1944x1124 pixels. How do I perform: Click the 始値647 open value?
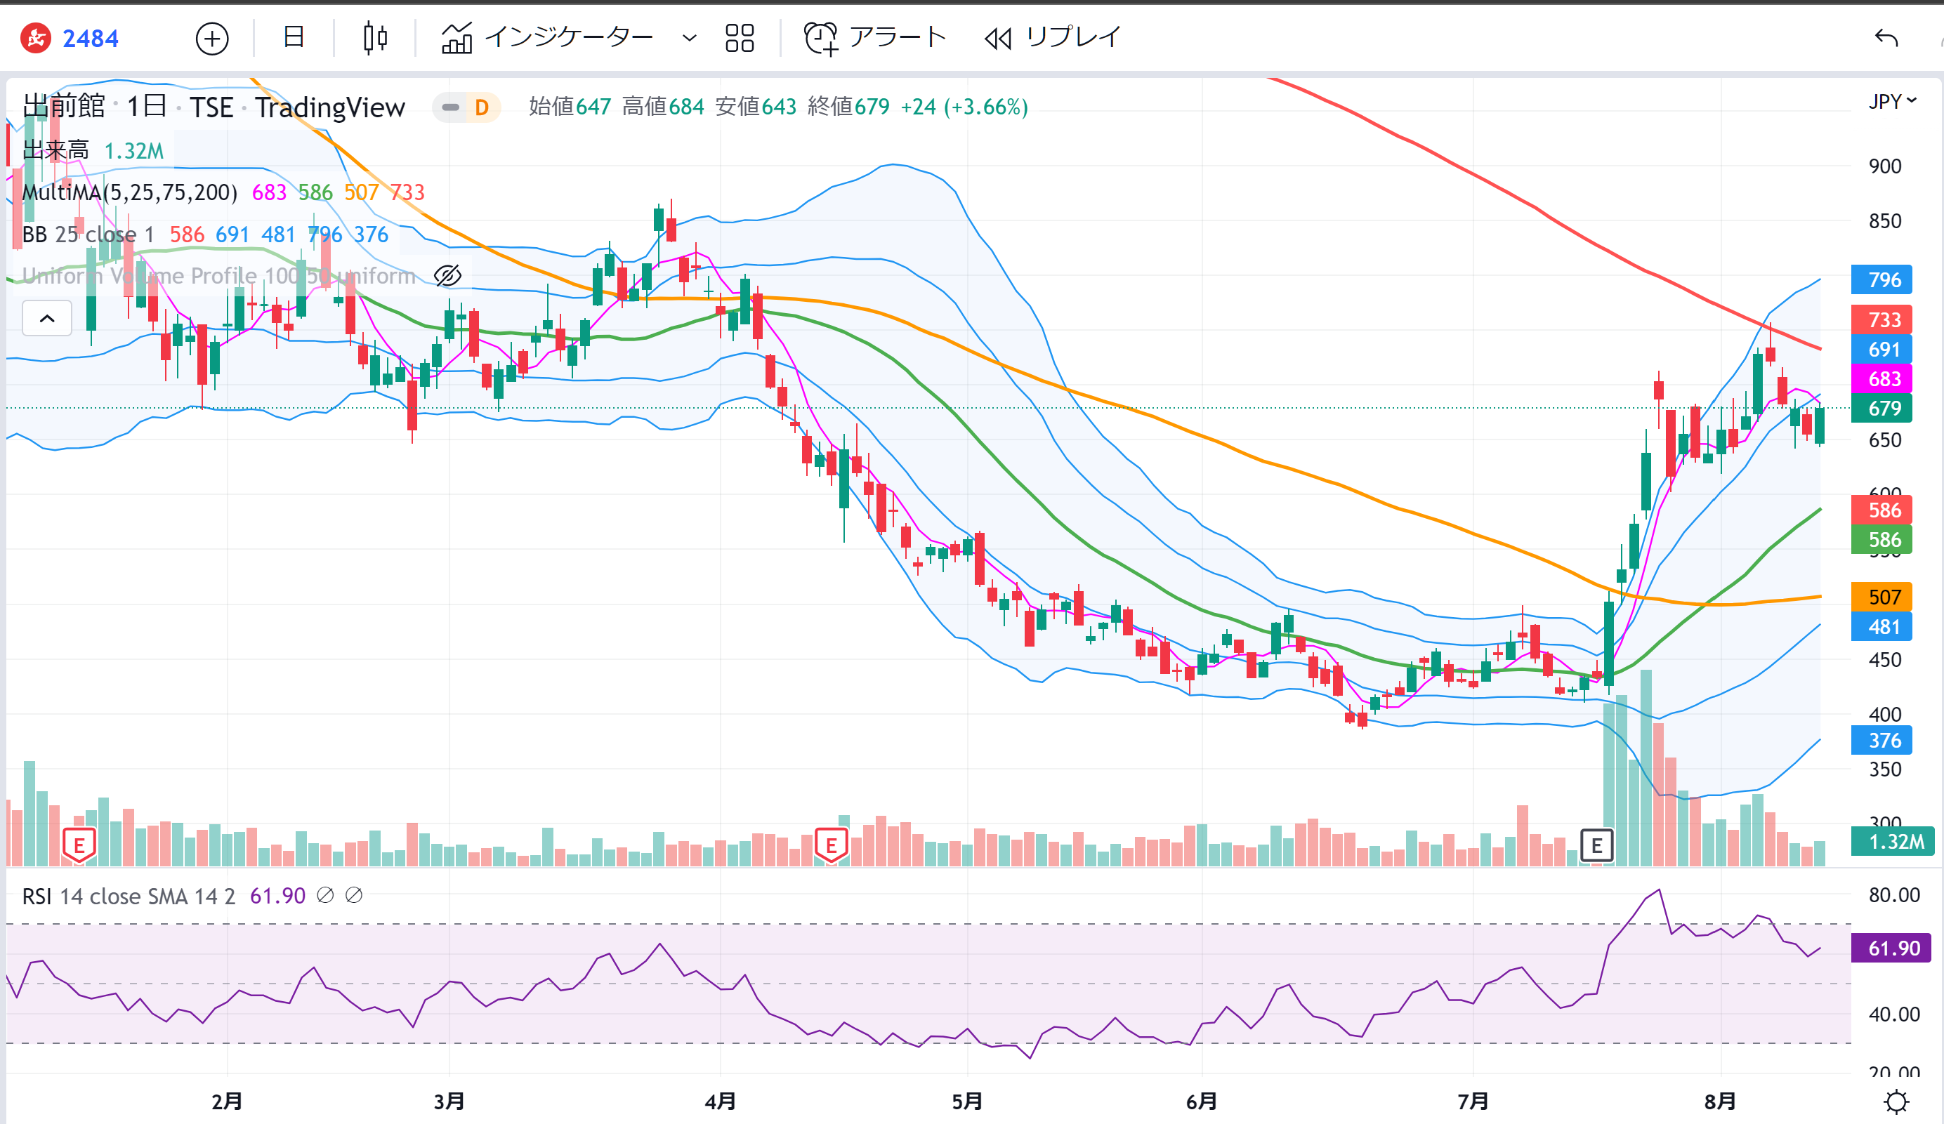click(x=570, y=107)
